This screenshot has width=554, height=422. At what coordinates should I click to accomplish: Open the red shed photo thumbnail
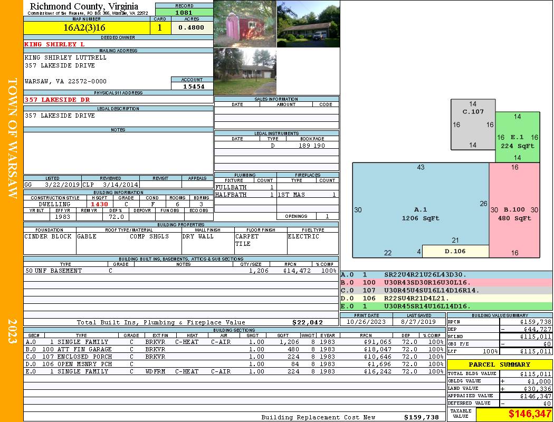pyautogui.click(x=245, y=24)
